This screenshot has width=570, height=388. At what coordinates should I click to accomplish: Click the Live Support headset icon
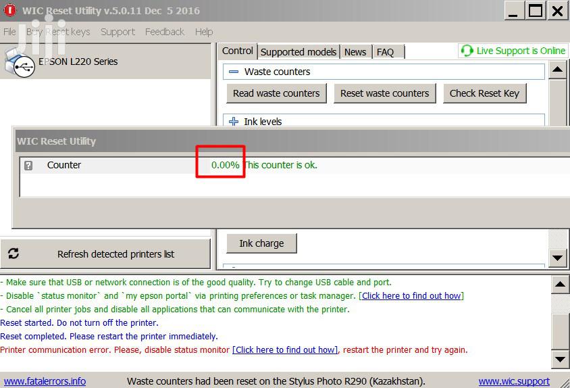tap(467, 51)
